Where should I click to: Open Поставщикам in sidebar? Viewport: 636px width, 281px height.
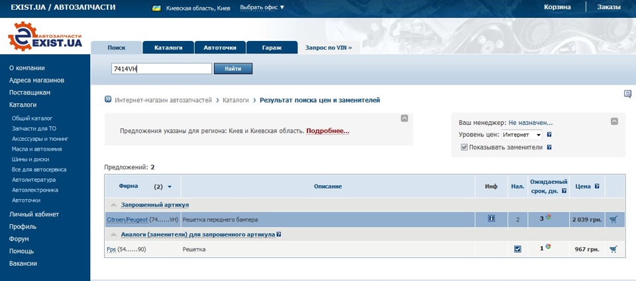[30, 93]
